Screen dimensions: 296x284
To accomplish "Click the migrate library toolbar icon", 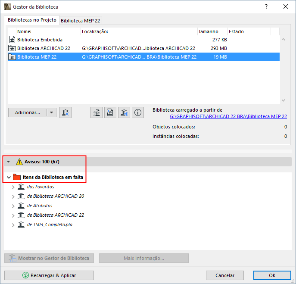I will tap(97, 112).
